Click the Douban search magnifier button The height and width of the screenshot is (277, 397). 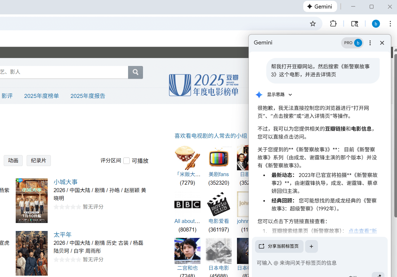(x=135, y=72)
